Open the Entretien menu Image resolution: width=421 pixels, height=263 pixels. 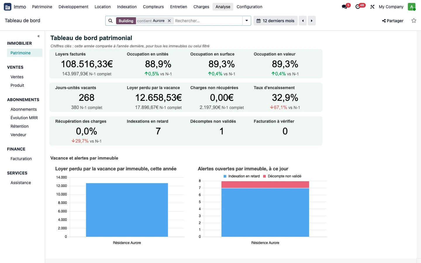click(179, 7)
